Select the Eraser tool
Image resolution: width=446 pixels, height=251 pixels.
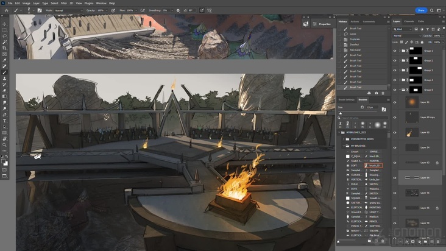4,90
